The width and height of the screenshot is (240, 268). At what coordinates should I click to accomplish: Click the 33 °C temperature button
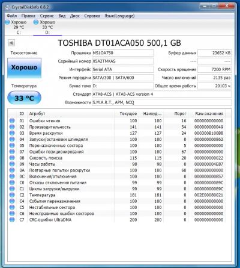tap(24, 98)
